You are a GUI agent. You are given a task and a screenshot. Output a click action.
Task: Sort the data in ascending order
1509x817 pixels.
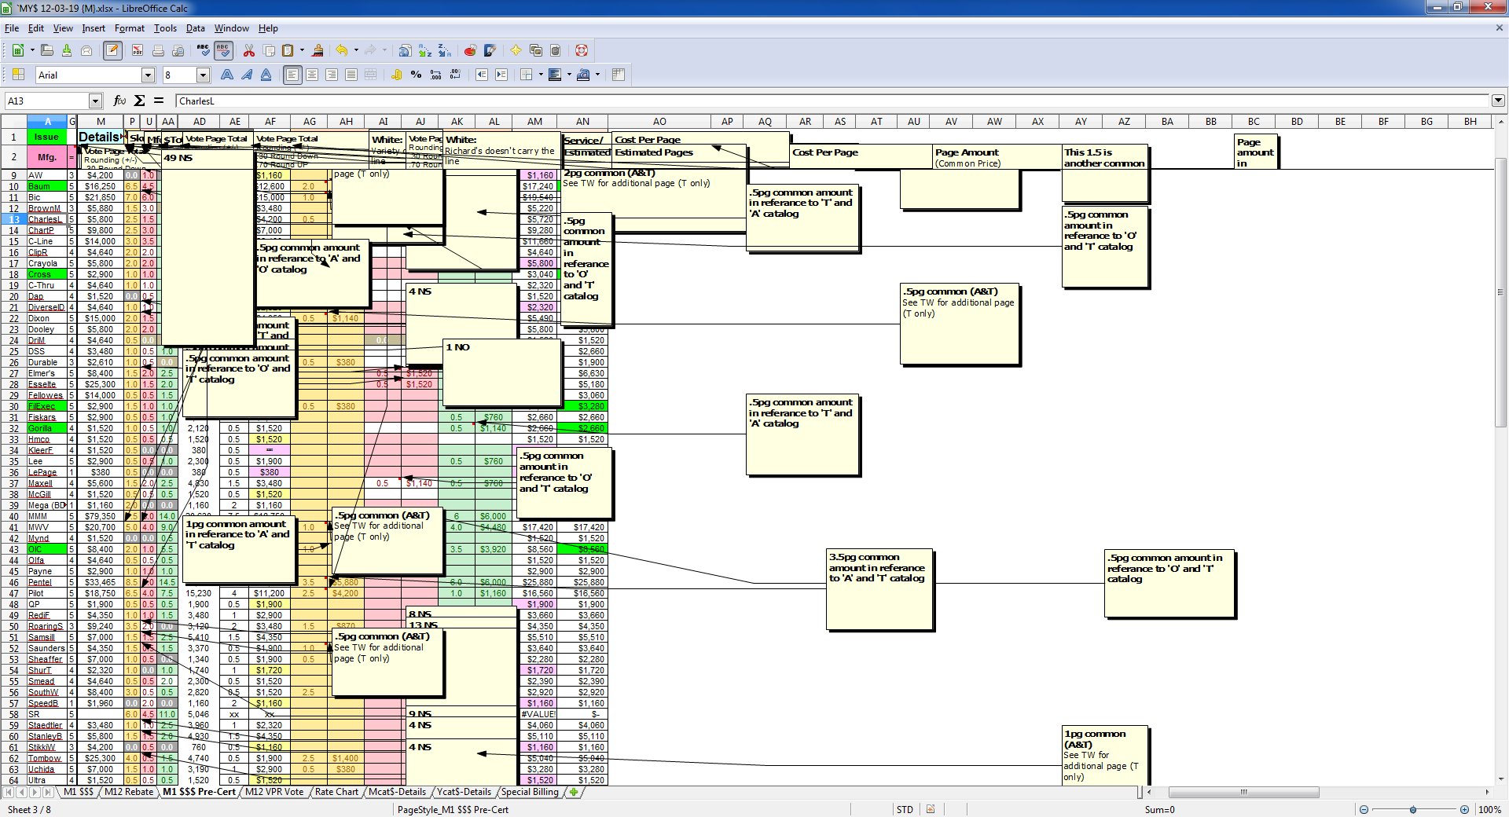coord(425,50)
